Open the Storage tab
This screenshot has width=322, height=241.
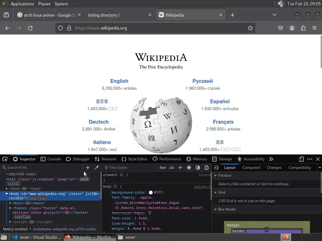coord(222,159)
